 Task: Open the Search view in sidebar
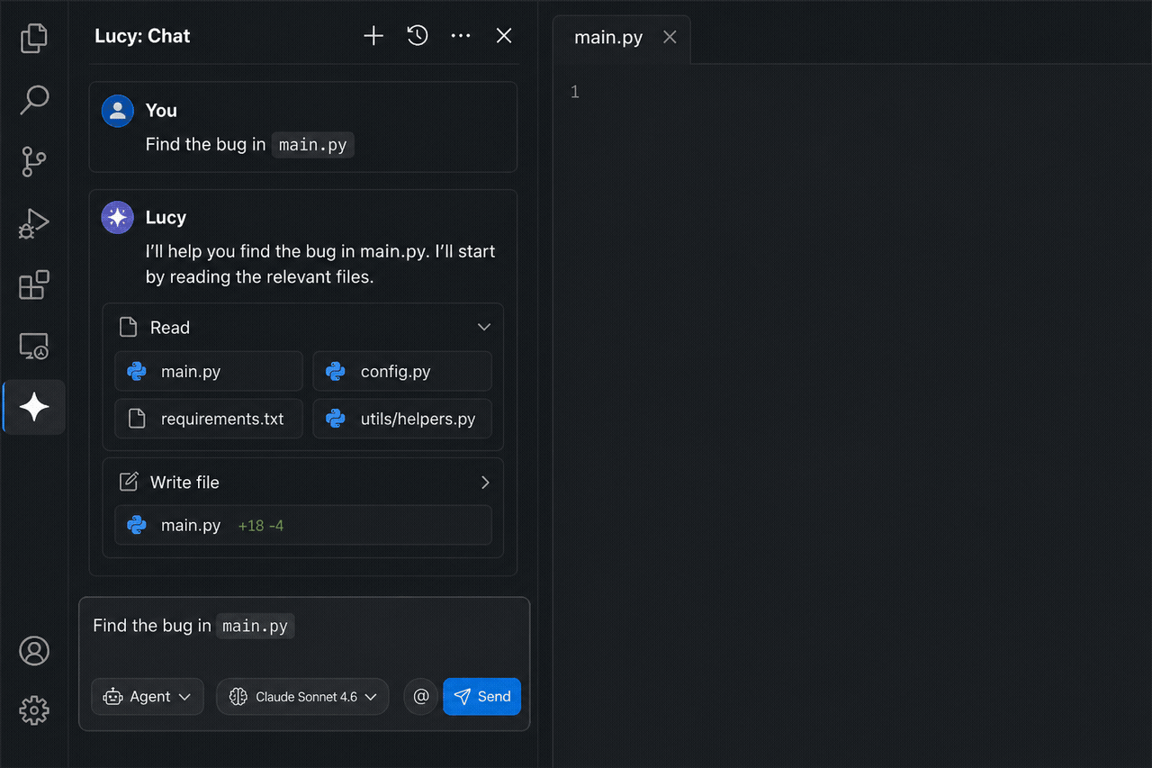click(34, 100)
